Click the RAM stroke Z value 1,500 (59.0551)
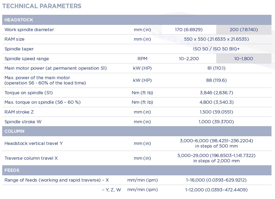 click(x=216, y=112)
